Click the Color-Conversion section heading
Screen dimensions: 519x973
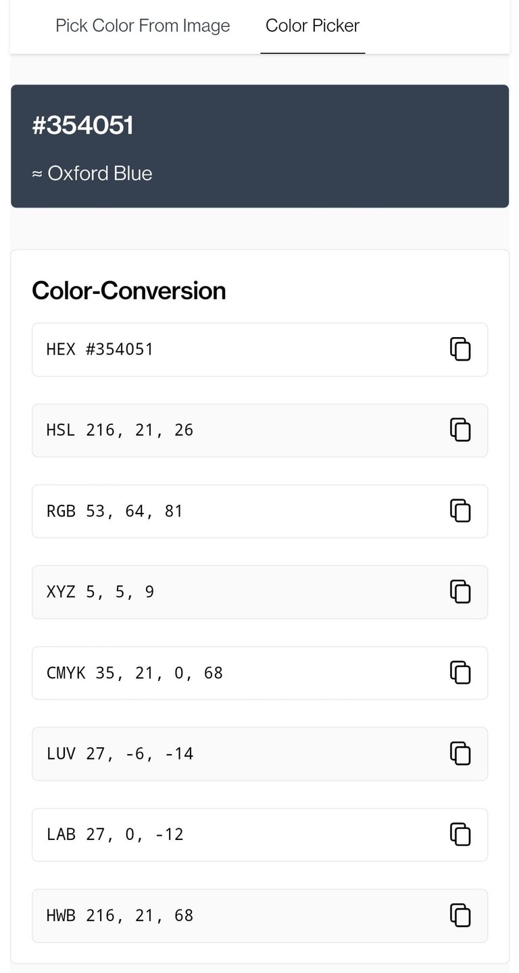click(x=129, y=291)
